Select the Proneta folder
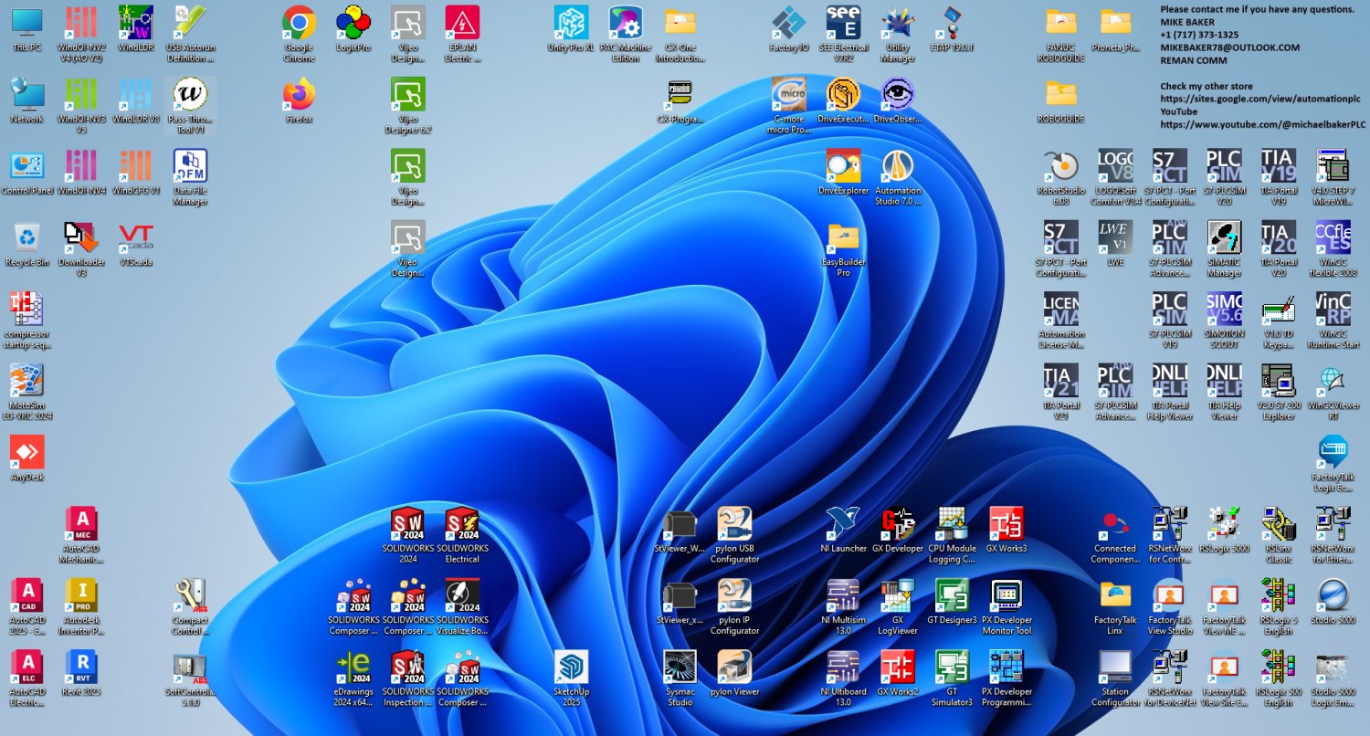Viewport: 1370px width, 736px height. coord(1115,28)
